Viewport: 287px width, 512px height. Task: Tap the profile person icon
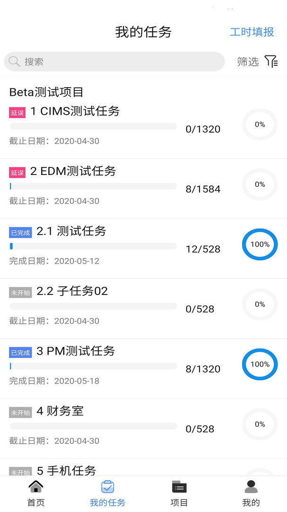click(251, 487)
